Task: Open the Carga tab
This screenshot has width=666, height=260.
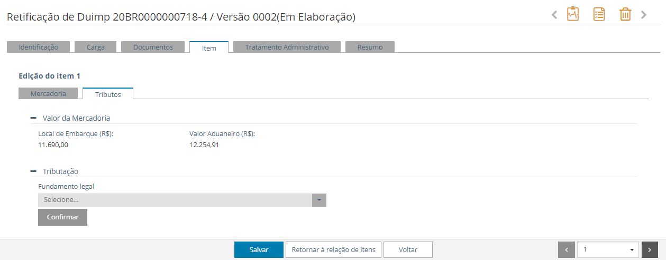Action: click(96, 47)
